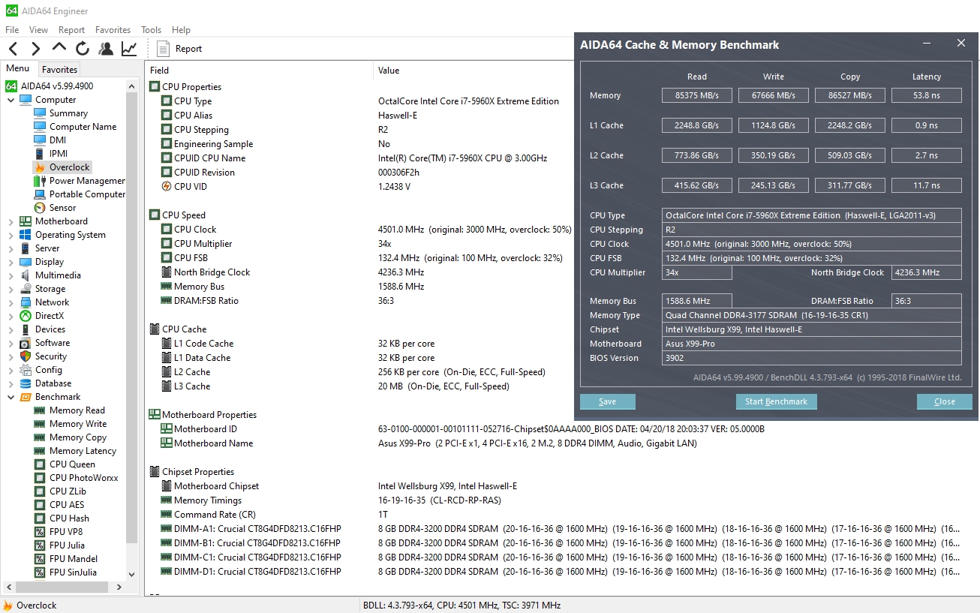Open the Report menu
The image size is (980, 613).
pyautogui.click(x=71, y=30)
